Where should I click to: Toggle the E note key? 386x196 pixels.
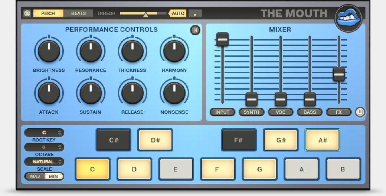point(176,169)
